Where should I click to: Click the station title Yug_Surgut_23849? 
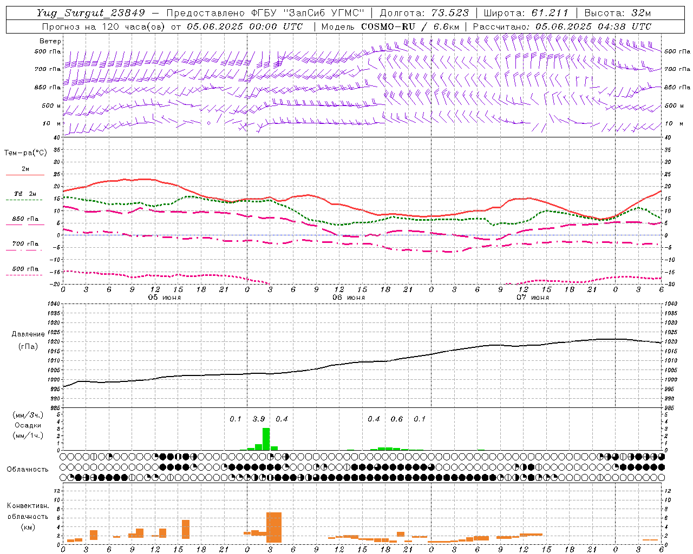pos(91,13)
